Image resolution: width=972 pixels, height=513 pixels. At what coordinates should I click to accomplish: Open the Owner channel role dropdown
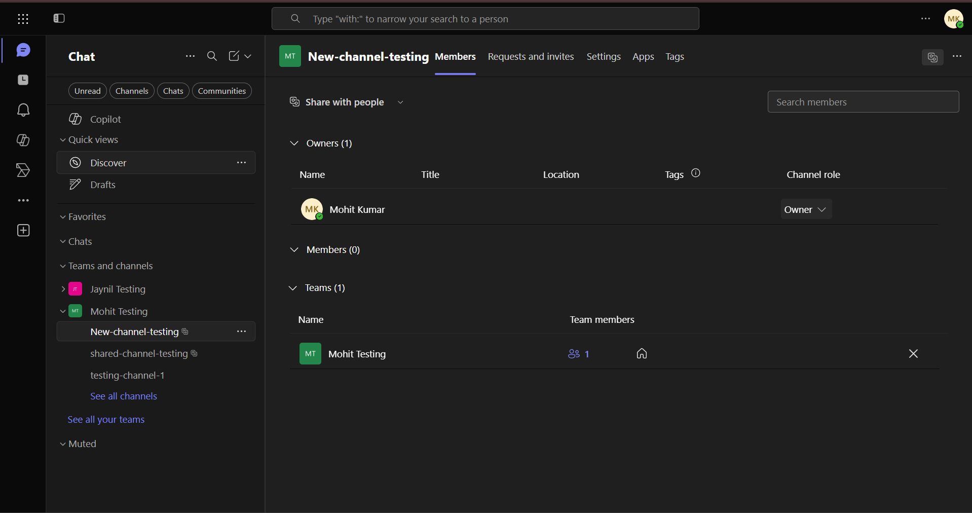pyautogui.click(x=806, y=209)
